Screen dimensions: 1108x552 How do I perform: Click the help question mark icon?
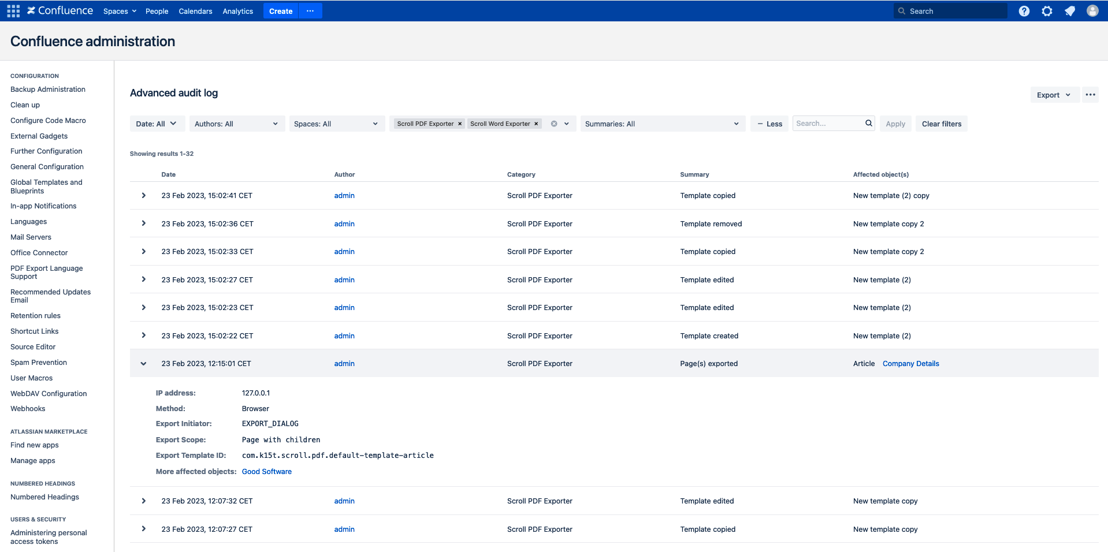click(1024, 11)
